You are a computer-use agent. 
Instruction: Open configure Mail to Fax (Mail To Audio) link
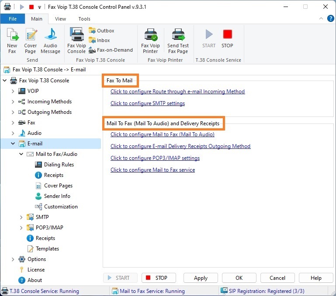[x=163, y=134]
